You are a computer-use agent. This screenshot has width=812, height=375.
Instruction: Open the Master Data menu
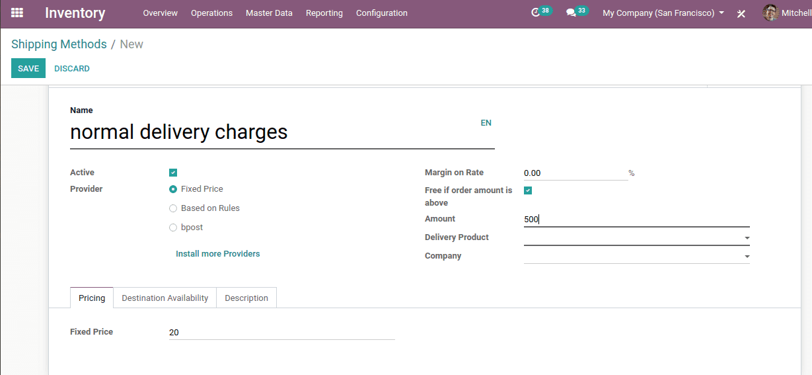[269, 13]
